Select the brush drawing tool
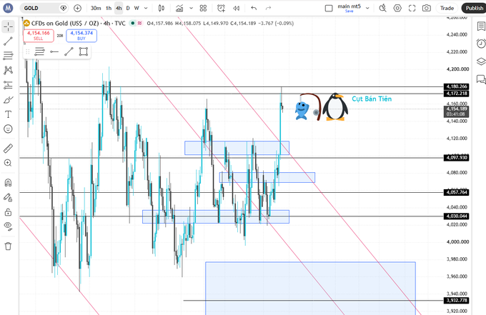The height and width of the screenshot is (315, 486). pos(8,100)
